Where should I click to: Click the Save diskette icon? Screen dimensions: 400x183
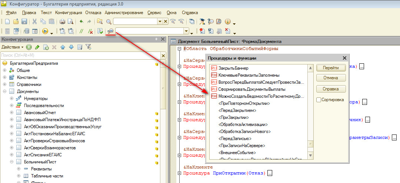(x=24, y=21)
